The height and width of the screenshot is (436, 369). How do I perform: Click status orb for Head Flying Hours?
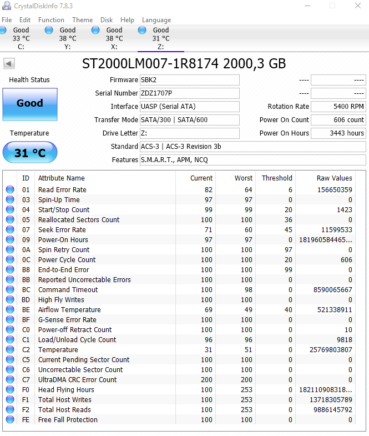pyautogui.click(x=10, y=389)
